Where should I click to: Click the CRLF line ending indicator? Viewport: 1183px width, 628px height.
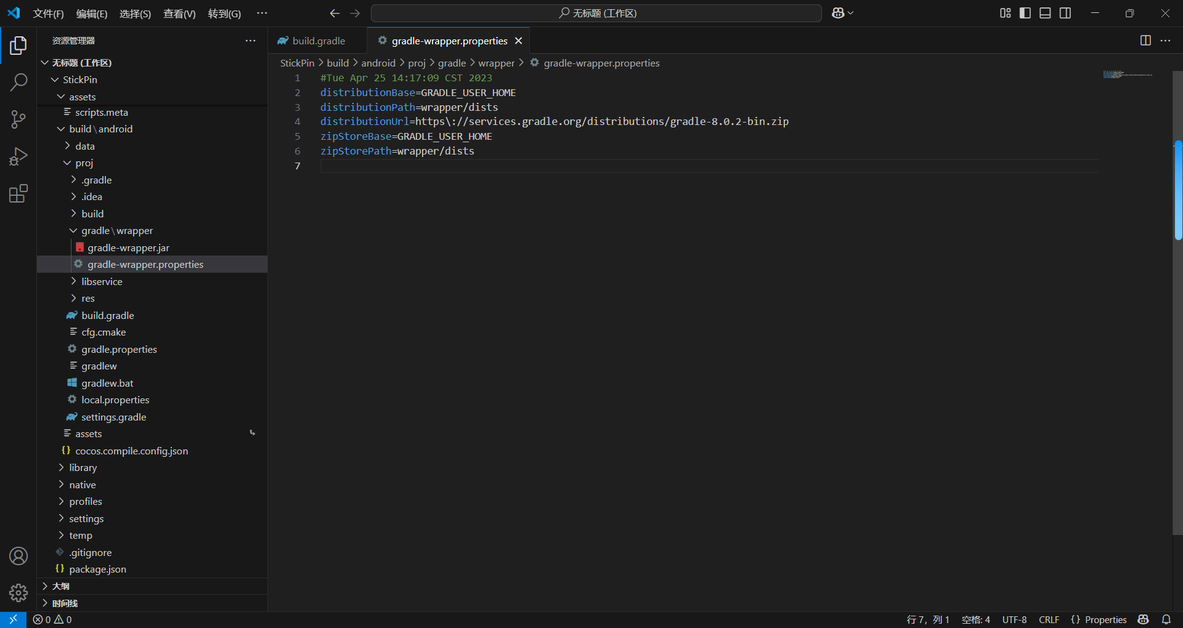pyautogui.click(x=1049, y=619)
